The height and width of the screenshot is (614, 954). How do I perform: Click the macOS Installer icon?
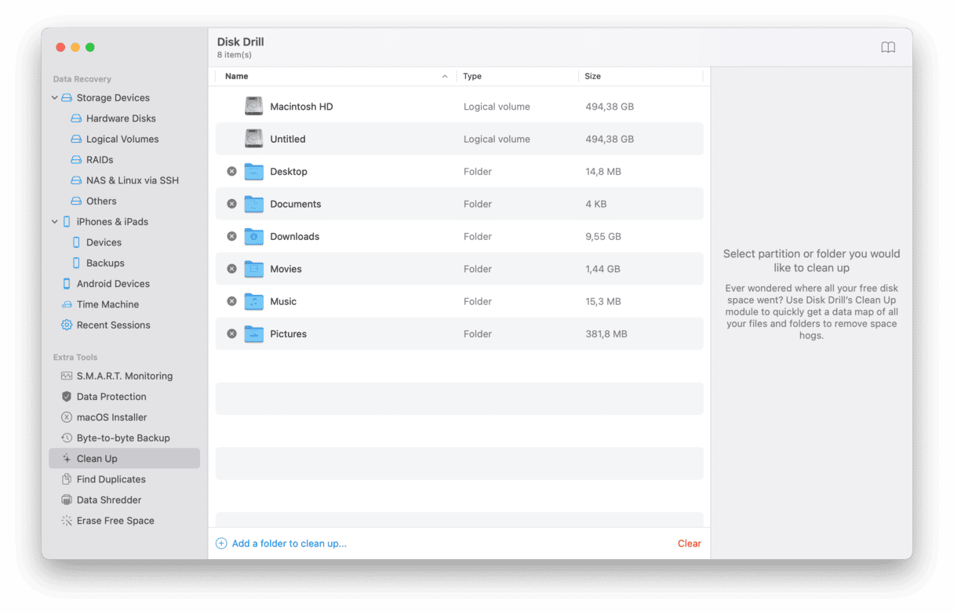click(x=67, y=417)
